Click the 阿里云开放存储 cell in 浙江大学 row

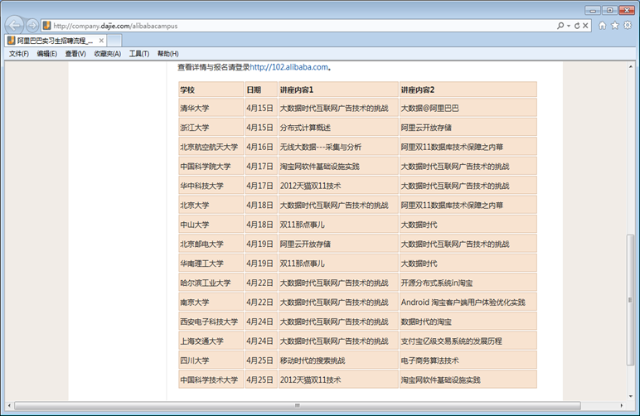(468, 128)
